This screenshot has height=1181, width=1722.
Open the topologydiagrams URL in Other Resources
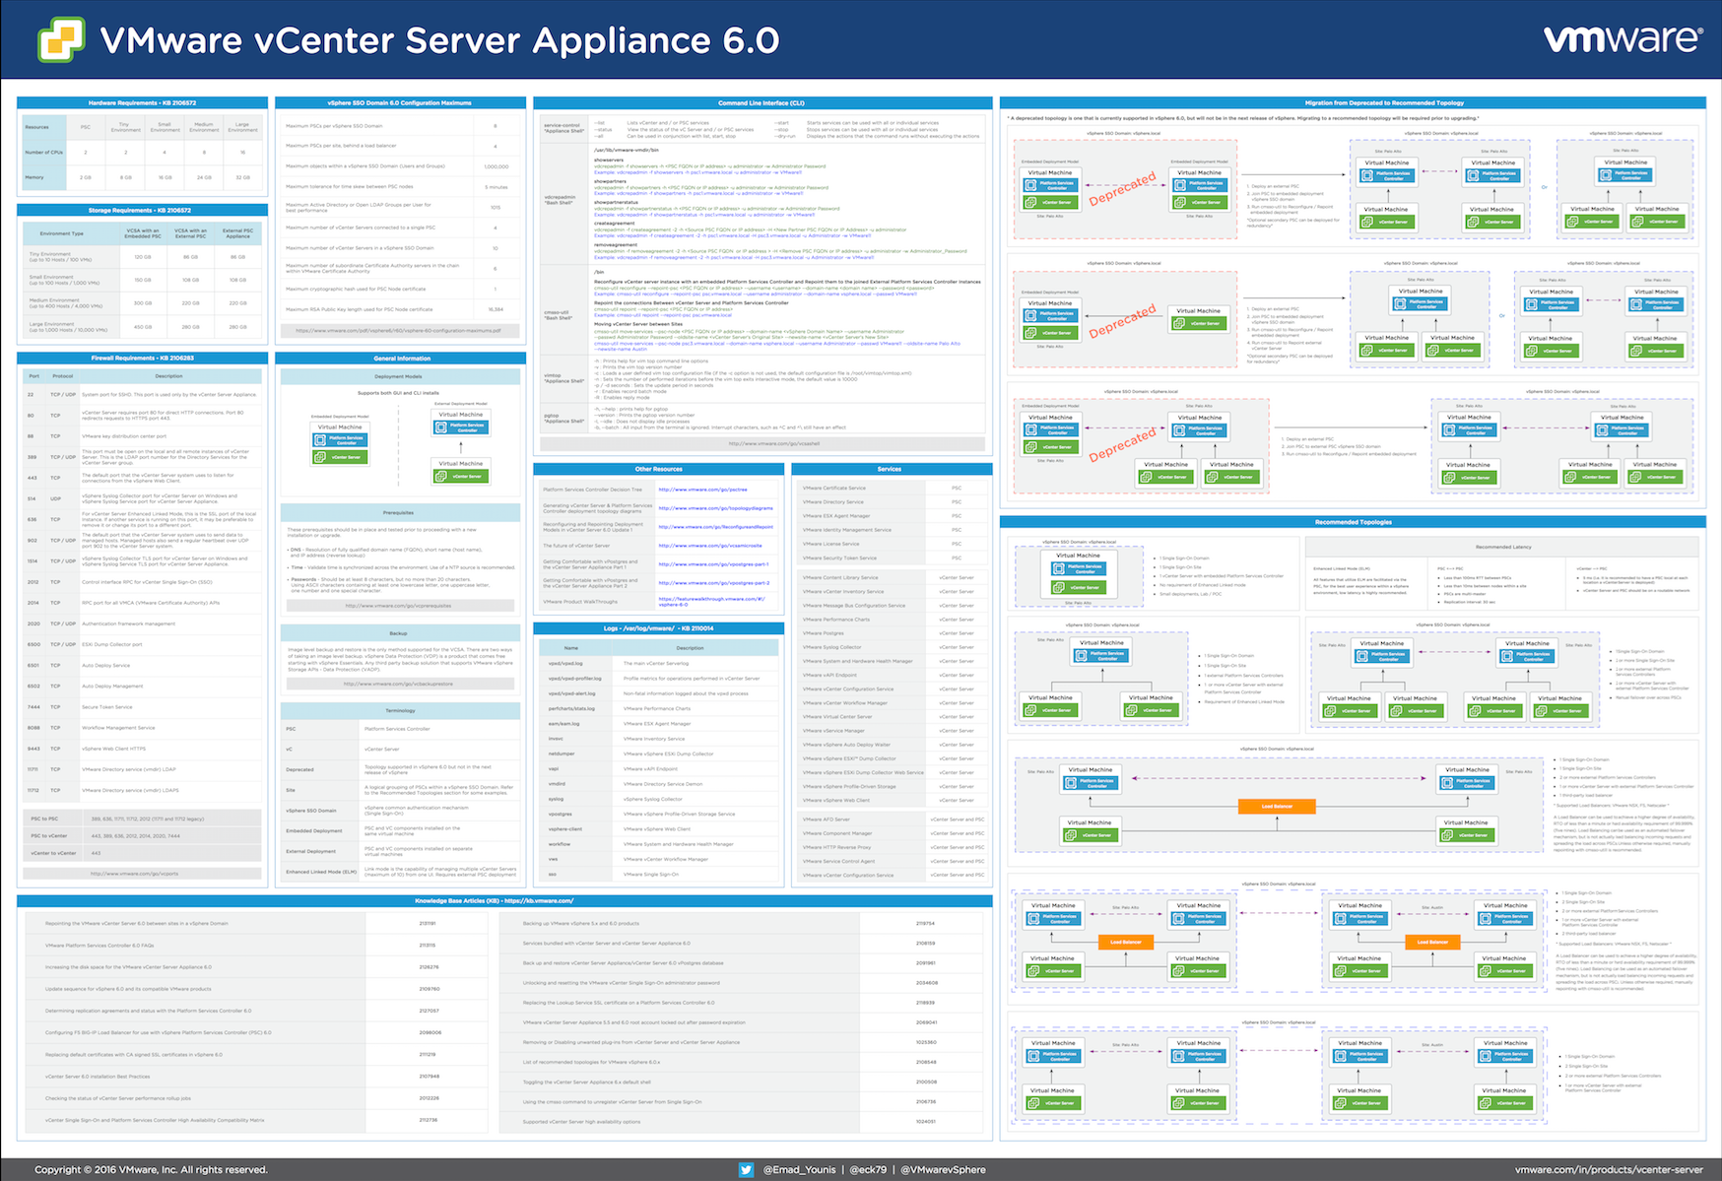point(715,508)
